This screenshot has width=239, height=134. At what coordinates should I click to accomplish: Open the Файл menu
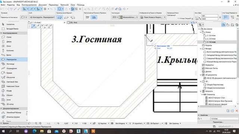pos(3,5)
